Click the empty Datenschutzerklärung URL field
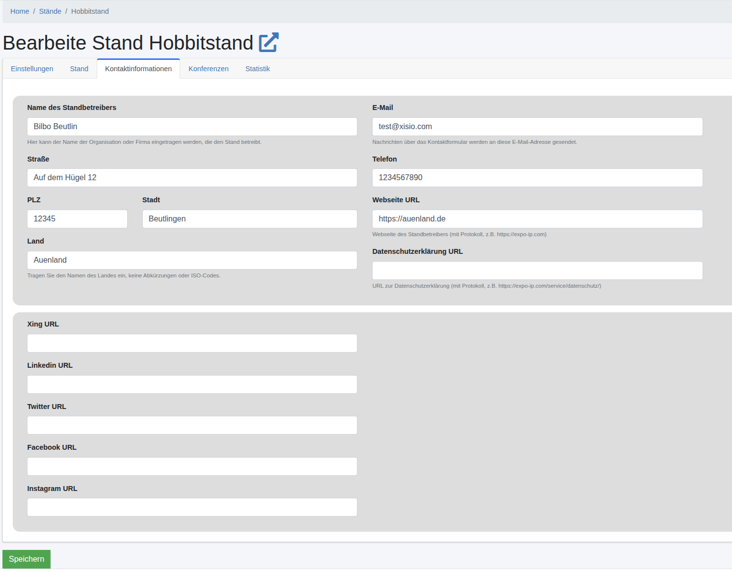The image size is (732, 572). click(x=537, y=271)
